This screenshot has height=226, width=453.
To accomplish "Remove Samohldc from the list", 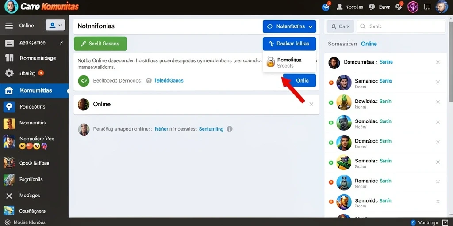I will click(438, 201).
